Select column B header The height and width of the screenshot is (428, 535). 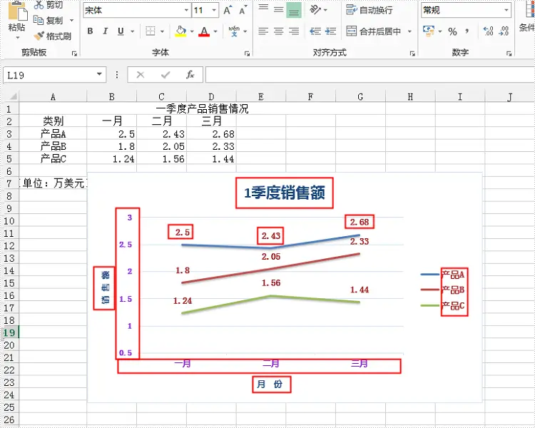tap(111, 96)
